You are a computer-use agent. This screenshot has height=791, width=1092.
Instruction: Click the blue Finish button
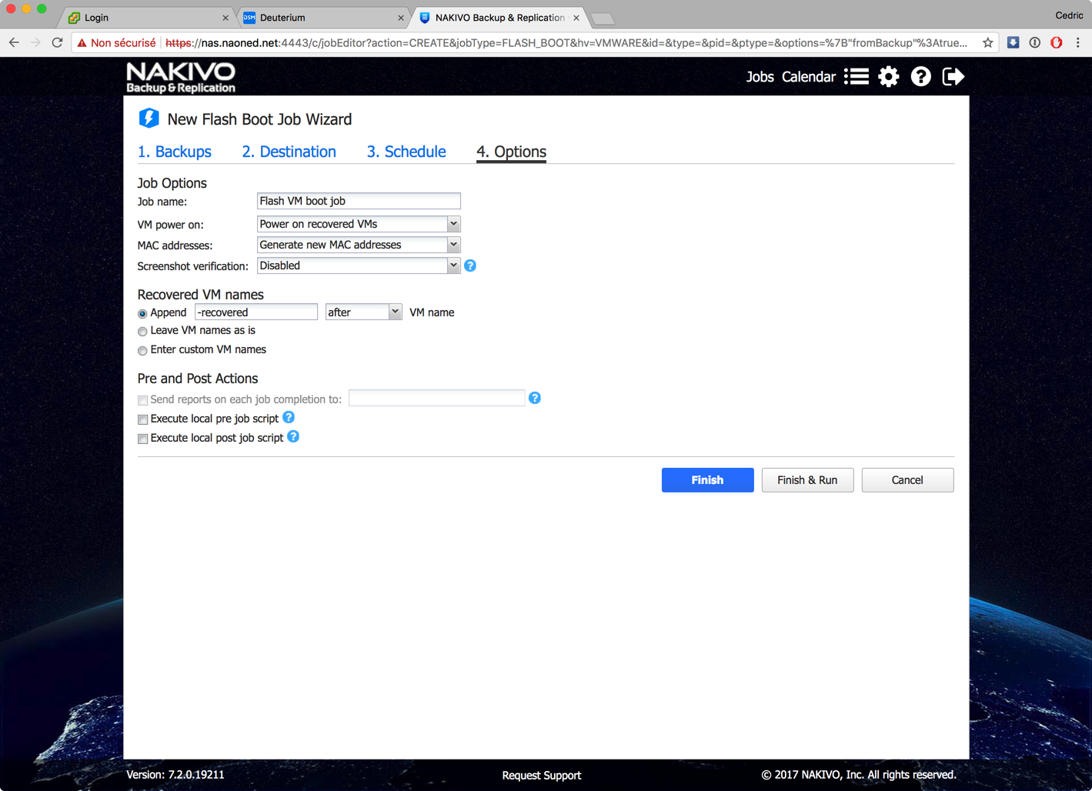tap(708, 480)
